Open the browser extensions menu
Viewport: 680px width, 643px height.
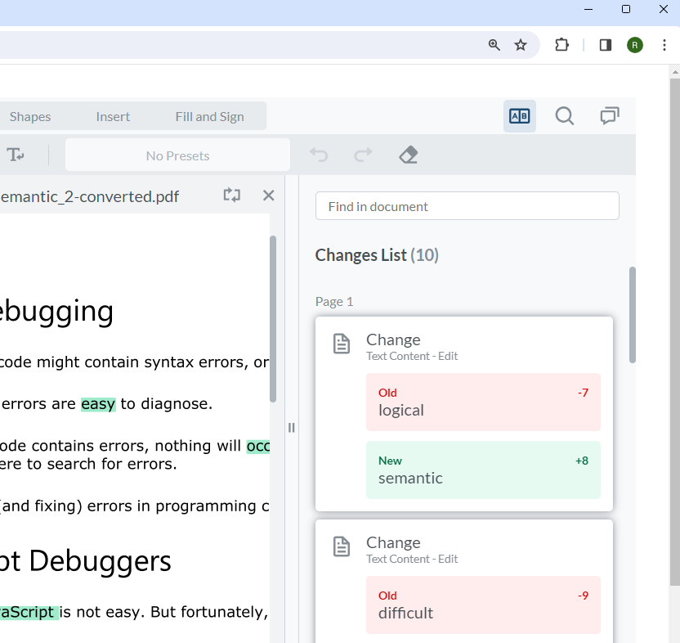(561, 45)
